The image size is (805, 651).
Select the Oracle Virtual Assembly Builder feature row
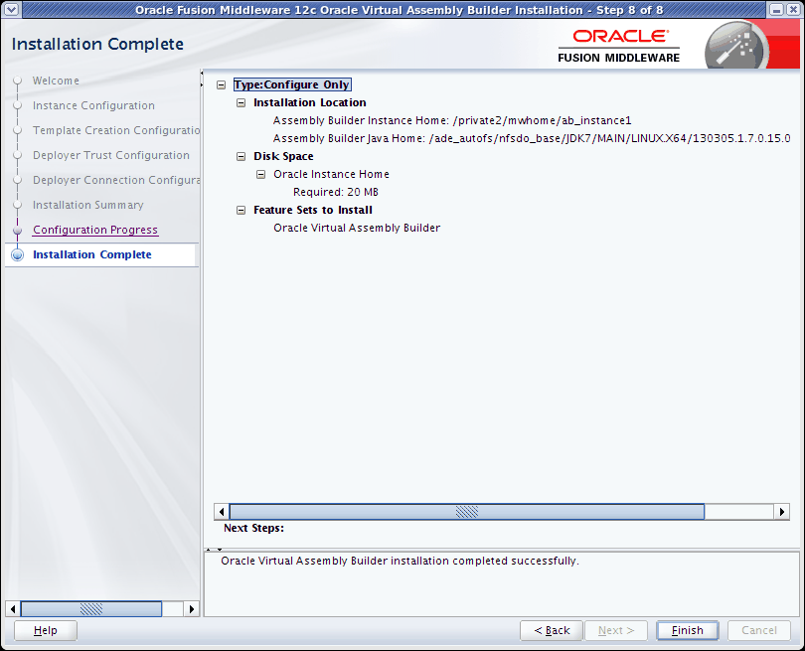click(357, 228)
